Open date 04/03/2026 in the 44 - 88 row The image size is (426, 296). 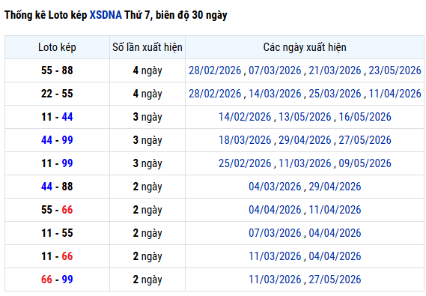click(275, 187)
